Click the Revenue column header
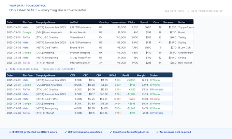Viewport: 232px width, 139px height. click(169, 22)
